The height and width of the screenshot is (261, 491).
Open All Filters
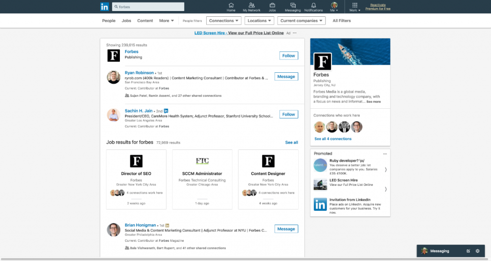point(341,21)
